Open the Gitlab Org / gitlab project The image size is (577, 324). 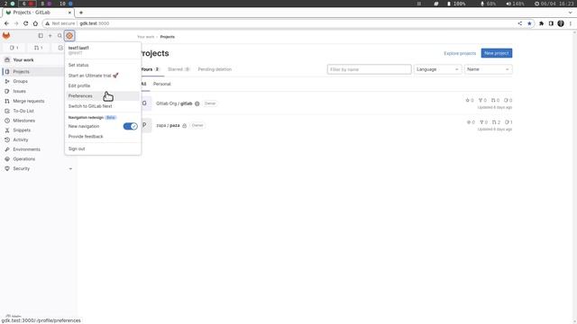coord(174,103)
